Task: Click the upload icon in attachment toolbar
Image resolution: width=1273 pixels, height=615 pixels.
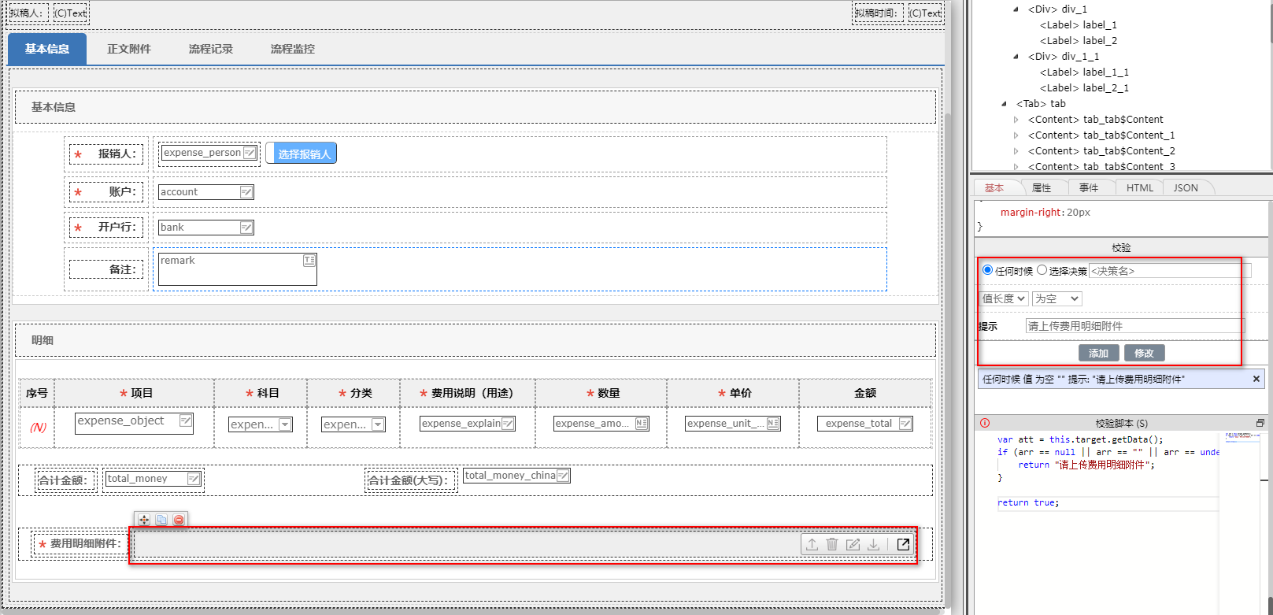Action: [812, 544]
